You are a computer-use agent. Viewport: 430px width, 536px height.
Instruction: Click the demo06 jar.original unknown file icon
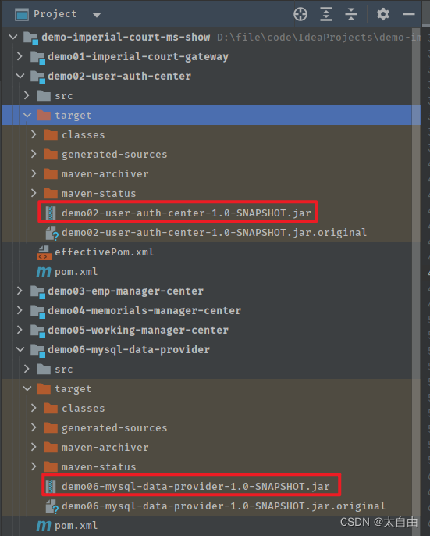click(52, 506)
